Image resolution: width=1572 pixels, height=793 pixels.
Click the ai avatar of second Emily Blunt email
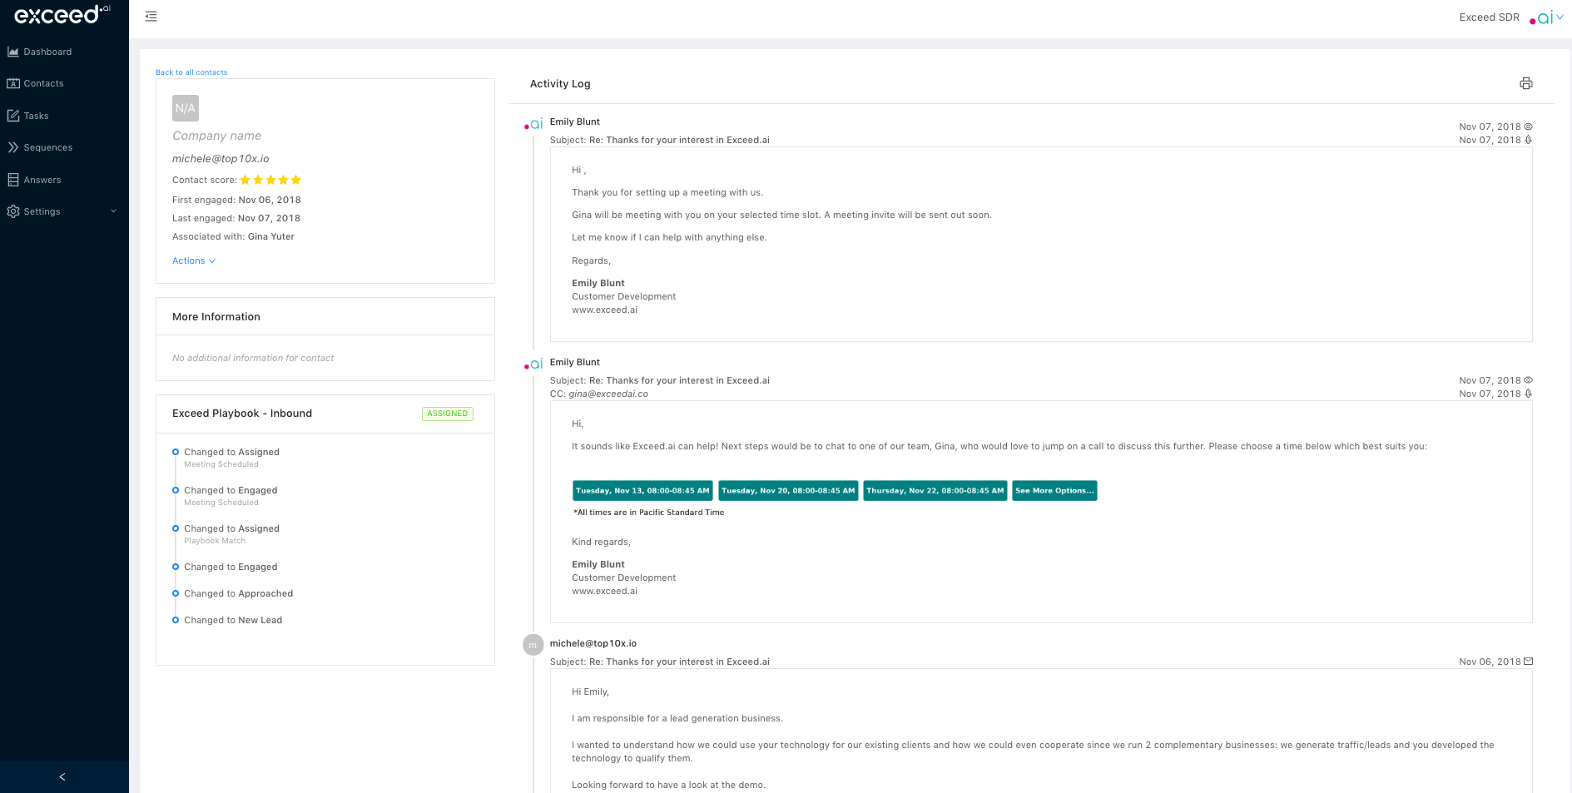tap(533, 364)
